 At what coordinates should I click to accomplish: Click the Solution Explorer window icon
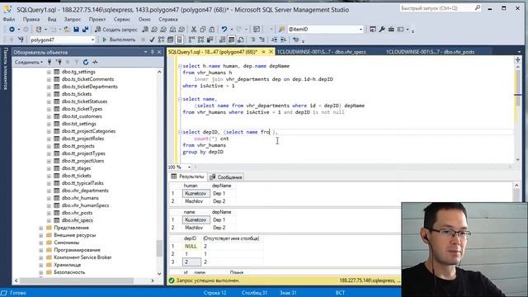pyautogui.click(x=373, y=30)
